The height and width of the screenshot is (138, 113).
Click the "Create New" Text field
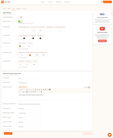pyautogui.click(x=30, y=108)
